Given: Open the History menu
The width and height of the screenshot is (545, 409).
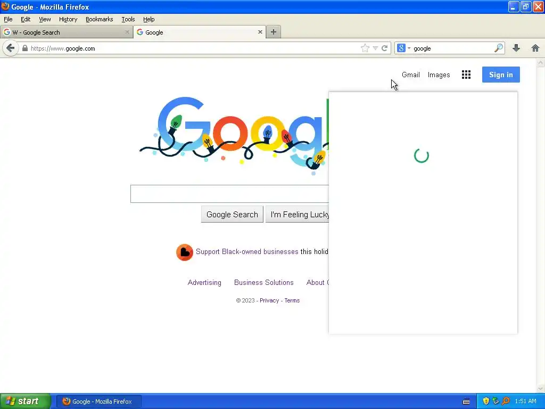Looking at the screenshot, I should click(x=68, y=19).
